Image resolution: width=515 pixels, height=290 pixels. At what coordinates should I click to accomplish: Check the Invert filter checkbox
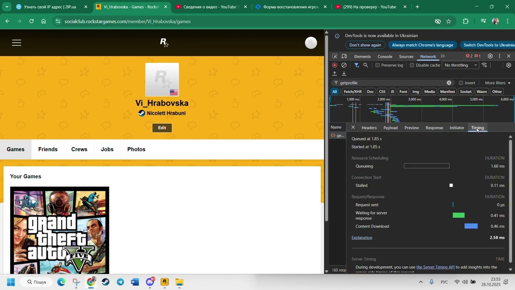(x=461, y=83)
